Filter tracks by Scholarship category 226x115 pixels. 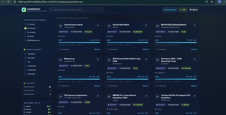click(x=25, y=66)
